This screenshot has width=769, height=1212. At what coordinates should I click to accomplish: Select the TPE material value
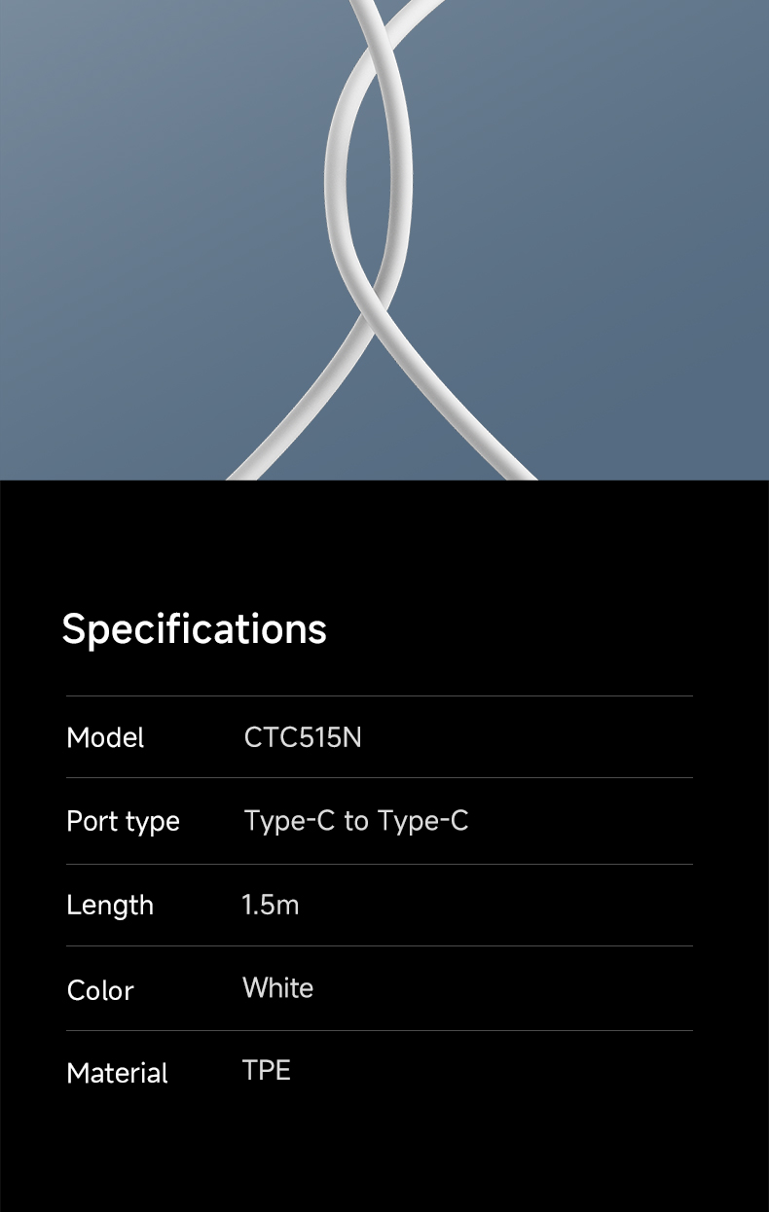(267, 1071)
